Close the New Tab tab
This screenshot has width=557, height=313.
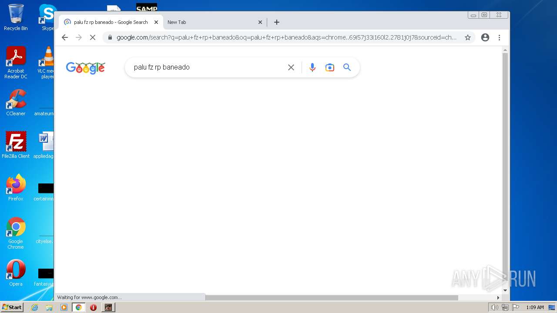pyautogui.click(x=260, y=22)
